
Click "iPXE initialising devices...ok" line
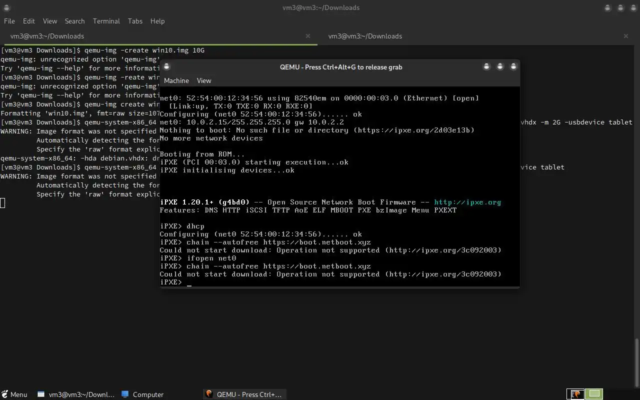pyautogui.click(x=227, y=170)
